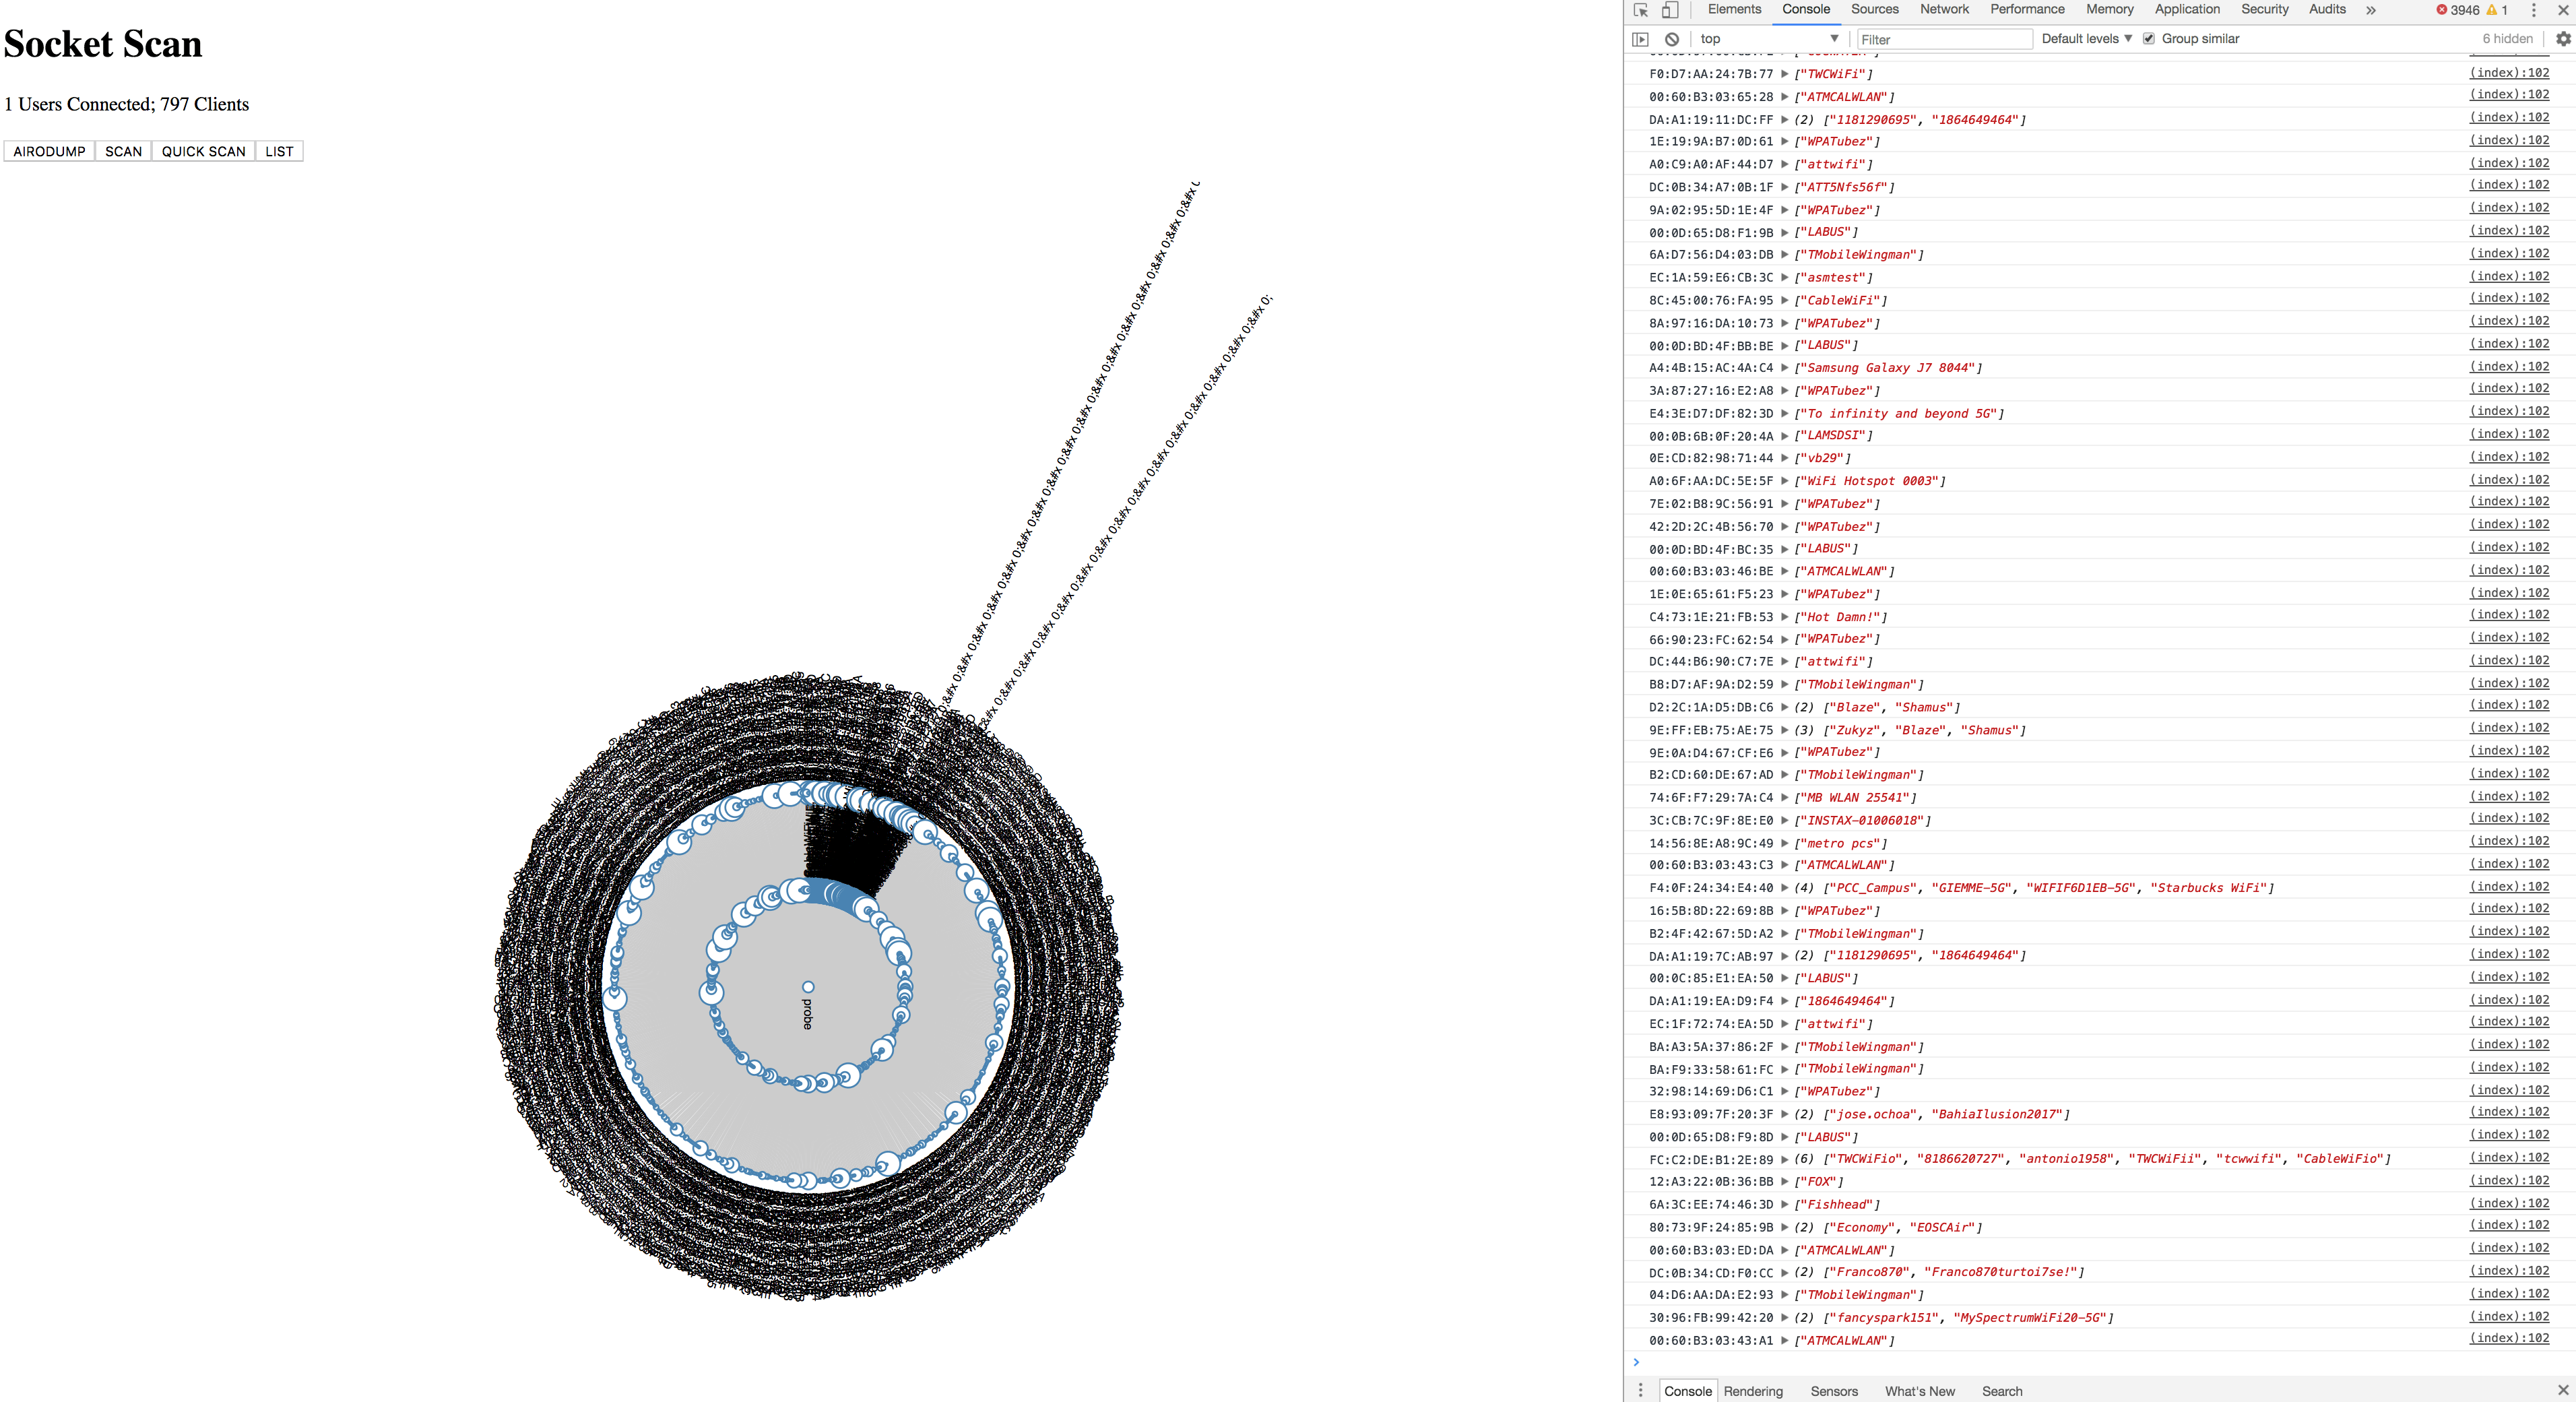The image size is (2576, 1402).
Task: Switch to the Network panel
Action: [x=1944, y=10]
